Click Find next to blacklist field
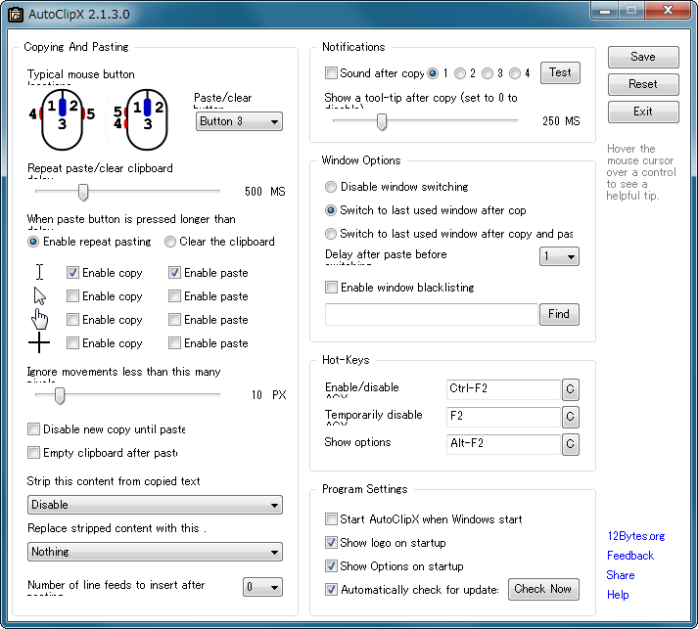 (559, 315)
